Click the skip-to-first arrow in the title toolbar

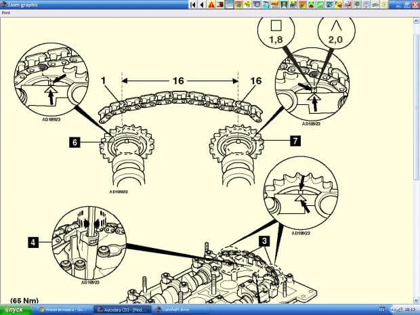coord(193,4)
